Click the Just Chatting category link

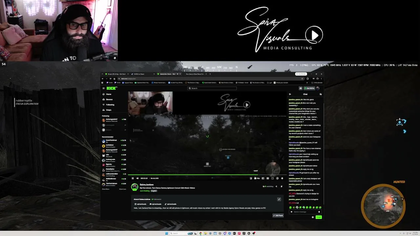[x=145, y=191]
